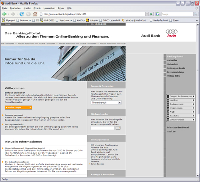Open the Bearbeiten menu

coord(15,8)
